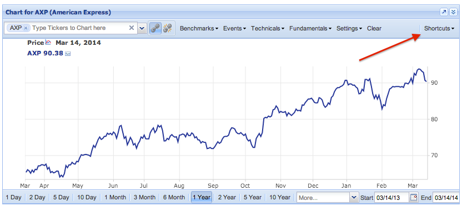
Task: Select the 3 Month range
Action: click(145, 198)
